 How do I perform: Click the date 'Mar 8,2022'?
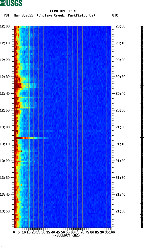23,15
